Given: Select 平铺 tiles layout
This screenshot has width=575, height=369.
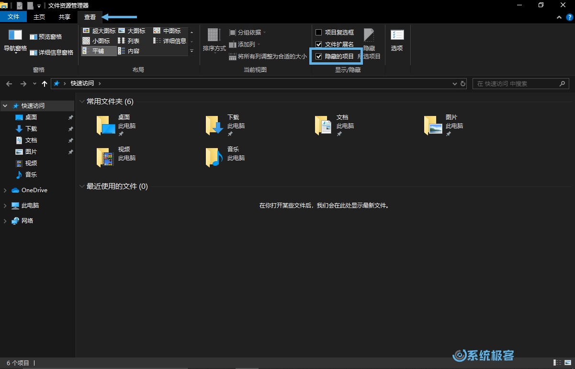Looking at the screenshot, I should [99, 51].
